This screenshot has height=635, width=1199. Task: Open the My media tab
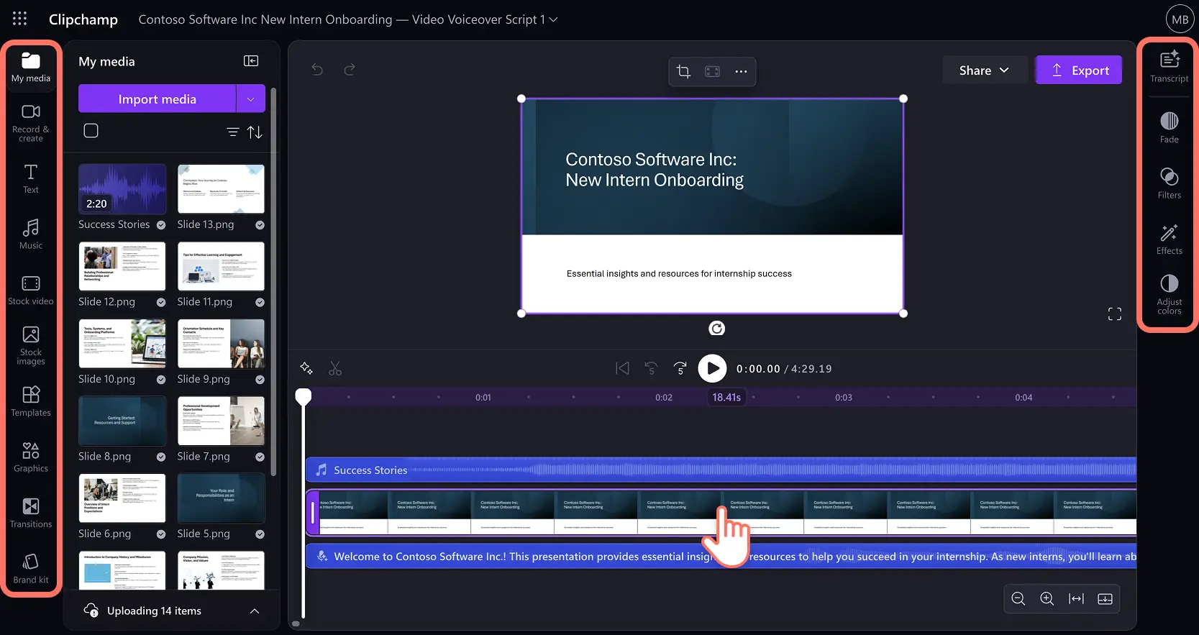pos(31,67)
